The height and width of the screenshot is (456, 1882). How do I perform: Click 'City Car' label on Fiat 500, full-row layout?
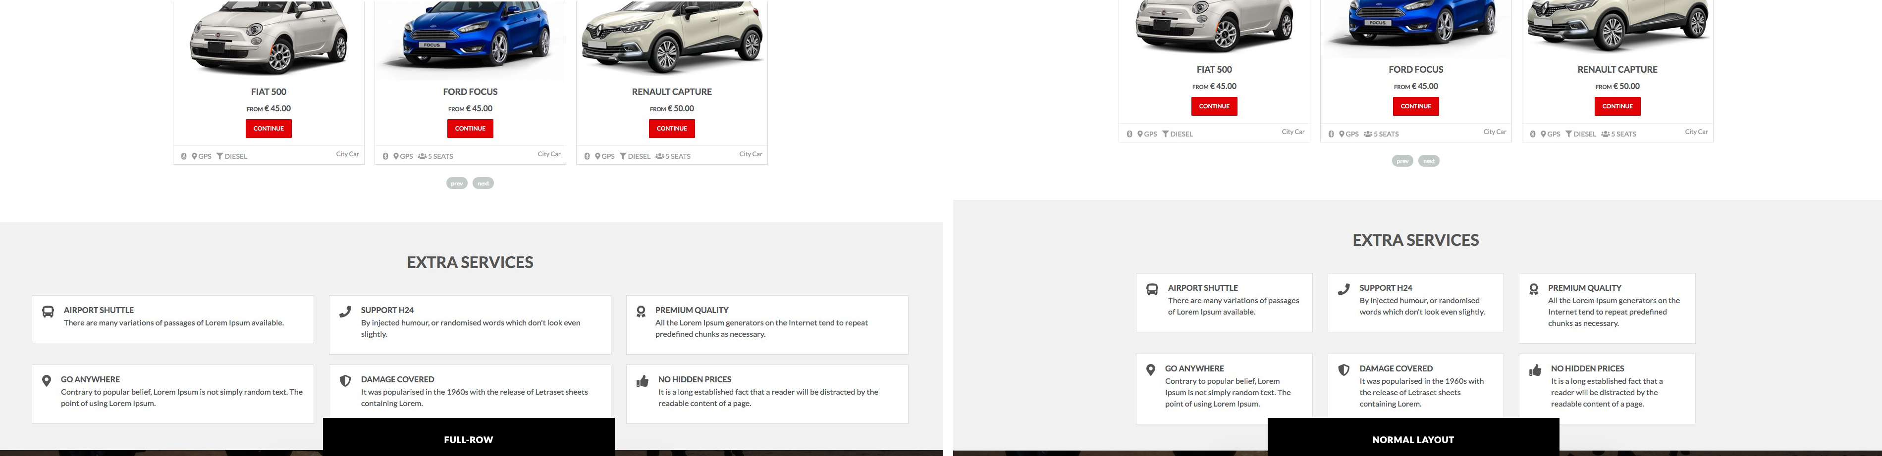coord(348,154)
